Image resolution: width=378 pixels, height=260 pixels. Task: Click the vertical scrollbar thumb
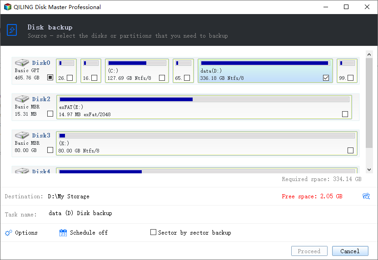[x=369, y=103]
